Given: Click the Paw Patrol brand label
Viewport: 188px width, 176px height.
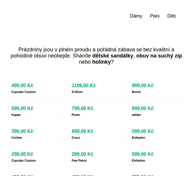Looking at the screenshot, I should (x=79, y=160).
